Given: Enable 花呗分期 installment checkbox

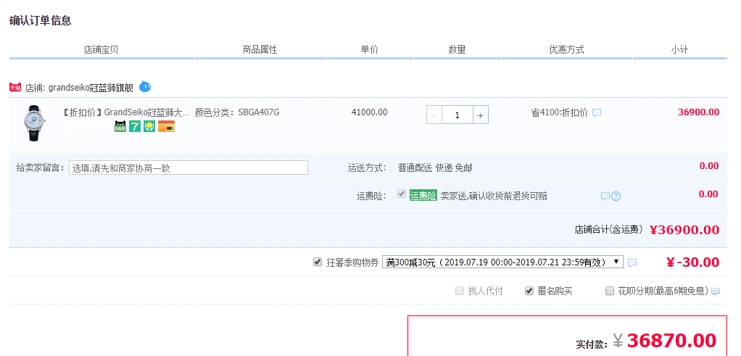Looking at the screenshot, I should click(x=610, y=291).
